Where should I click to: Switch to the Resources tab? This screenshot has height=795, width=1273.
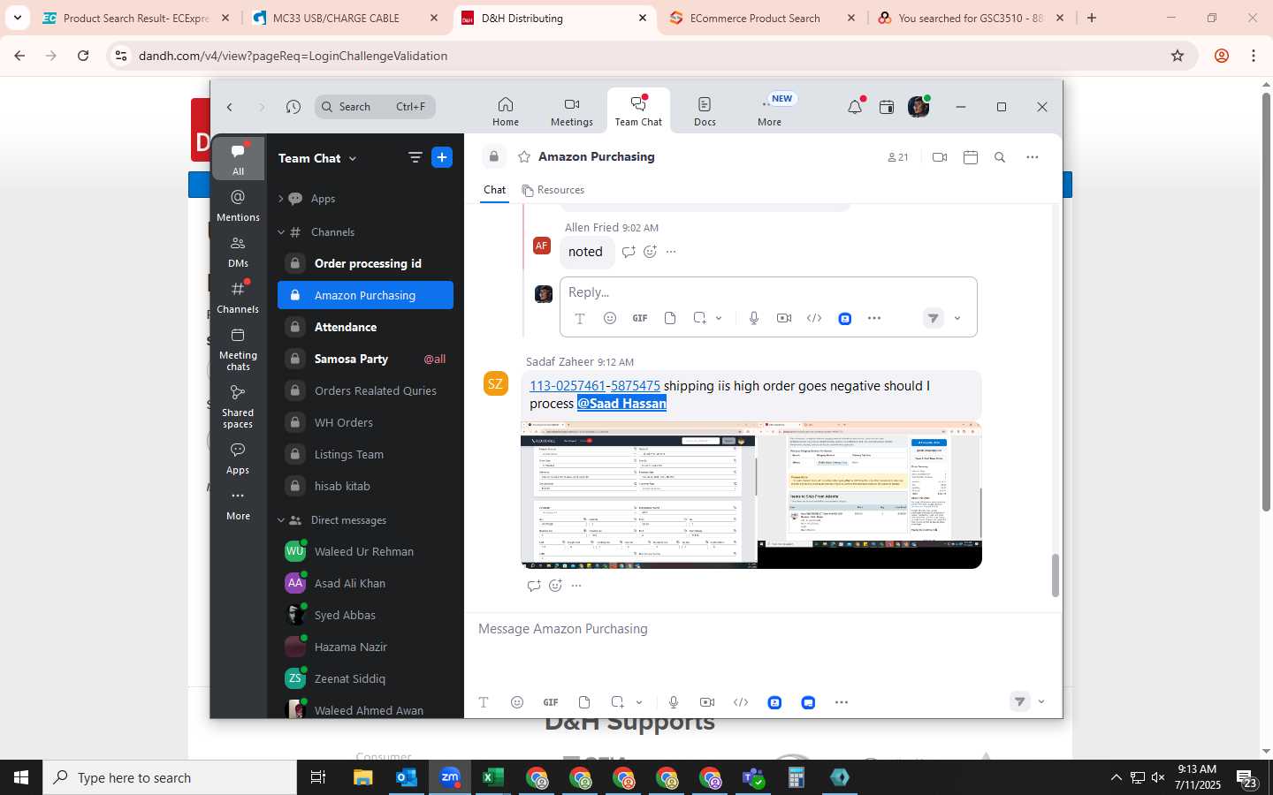[553, 190]
